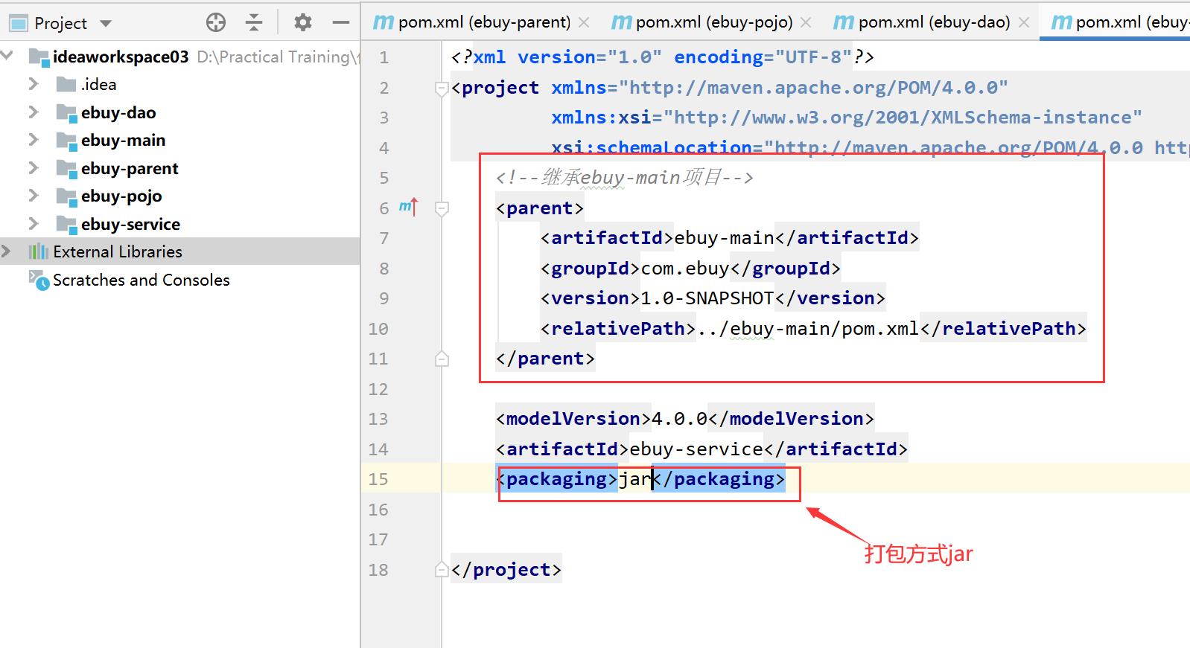Image resolution: width=1190 pixels, height=648 pixels.
Task: Click the 4.0.0 modelVersion value
Action: pyautogui.click(x=680, y=419)
